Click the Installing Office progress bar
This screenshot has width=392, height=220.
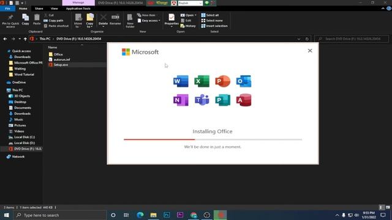213,140
